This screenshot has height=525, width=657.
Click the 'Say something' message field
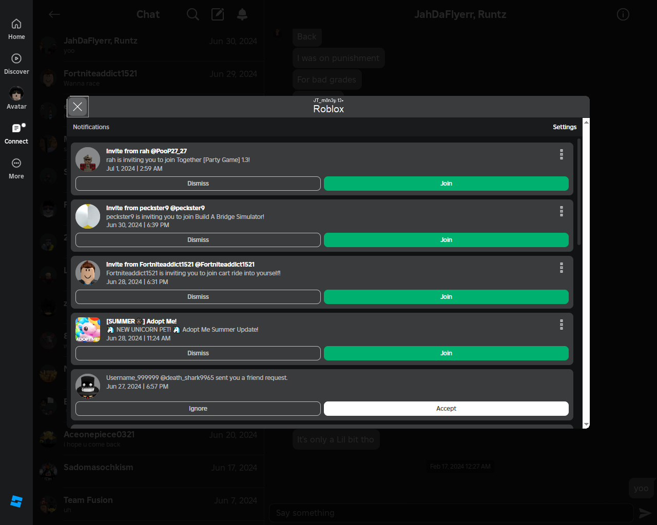click(x=451, y=513)
